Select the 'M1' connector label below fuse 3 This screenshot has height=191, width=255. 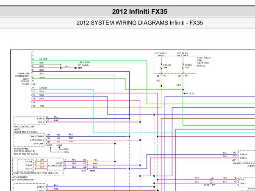(x=186, y=76)
